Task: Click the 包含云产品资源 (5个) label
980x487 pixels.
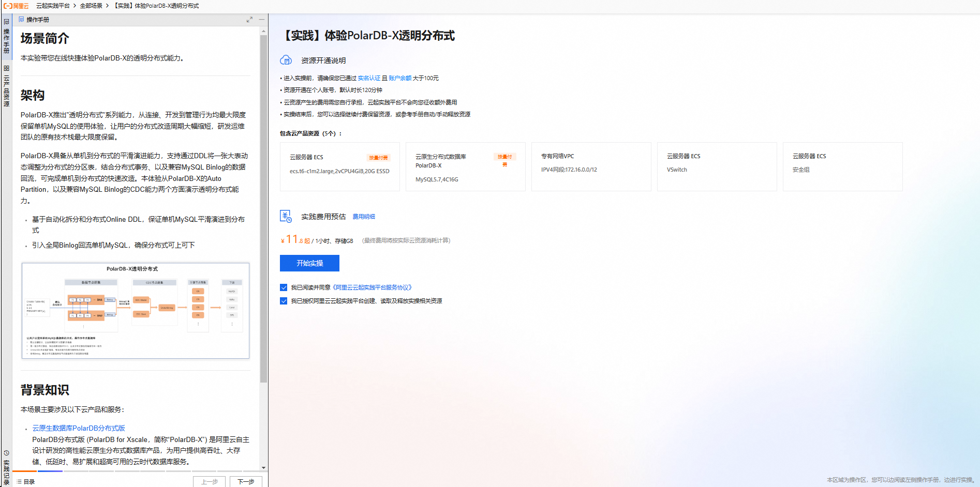Action: pyautogui.click(x=310, y=133)
